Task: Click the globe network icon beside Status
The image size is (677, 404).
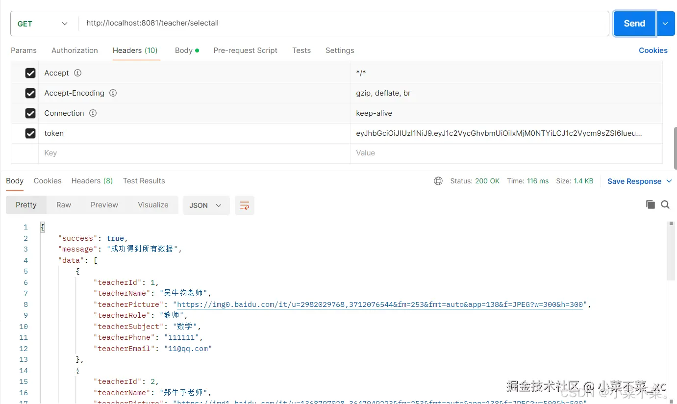Action: pyautogui.click(x=438, y=181)
